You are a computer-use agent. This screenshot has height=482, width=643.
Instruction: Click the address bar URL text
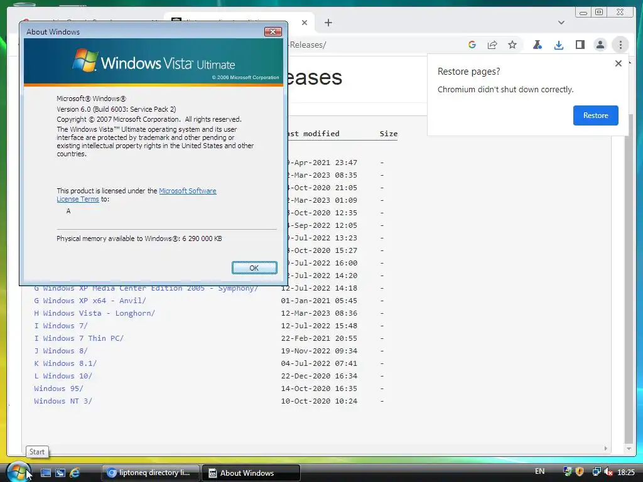click(307, 45)
